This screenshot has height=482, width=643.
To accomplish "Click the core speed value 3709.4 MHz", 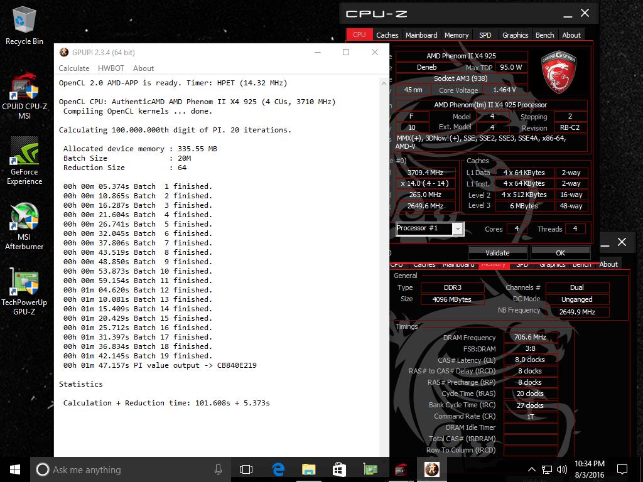I will point(425,173).
